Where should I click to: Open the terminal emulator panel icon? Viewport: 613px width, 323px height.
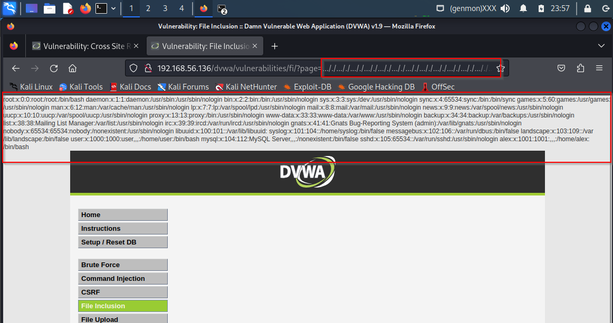(101, 8)
